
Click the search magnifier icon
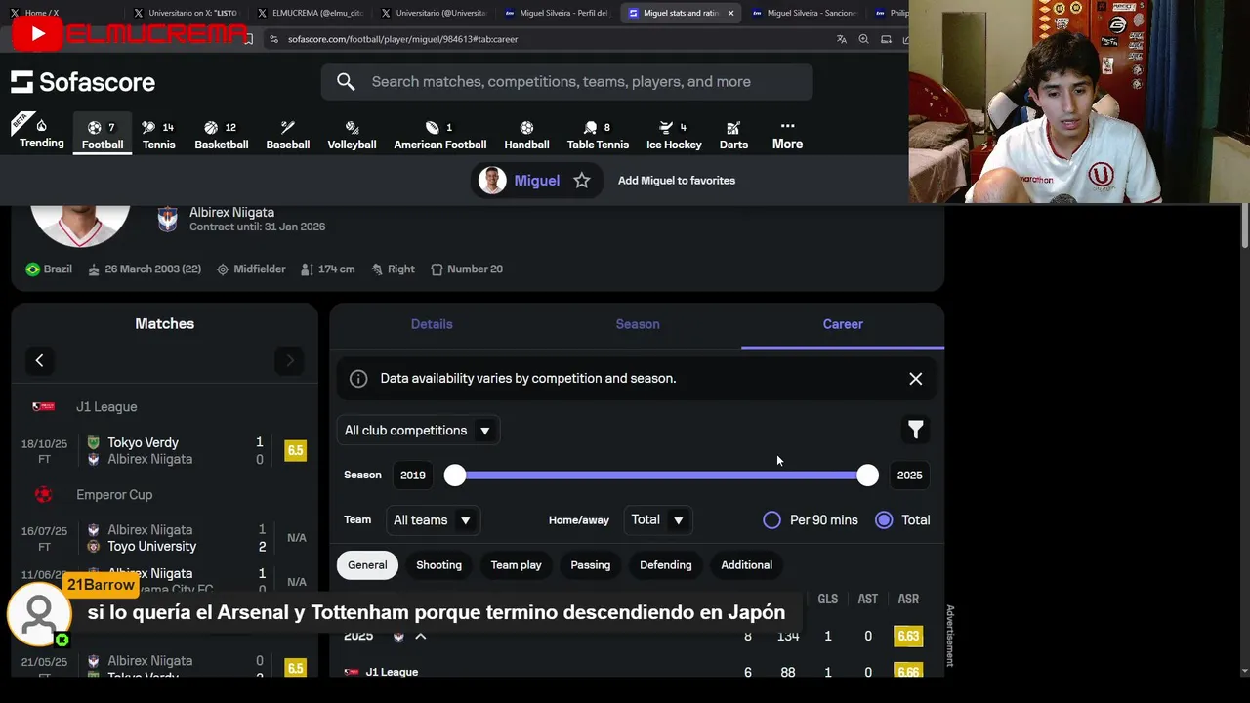[346, 82]
